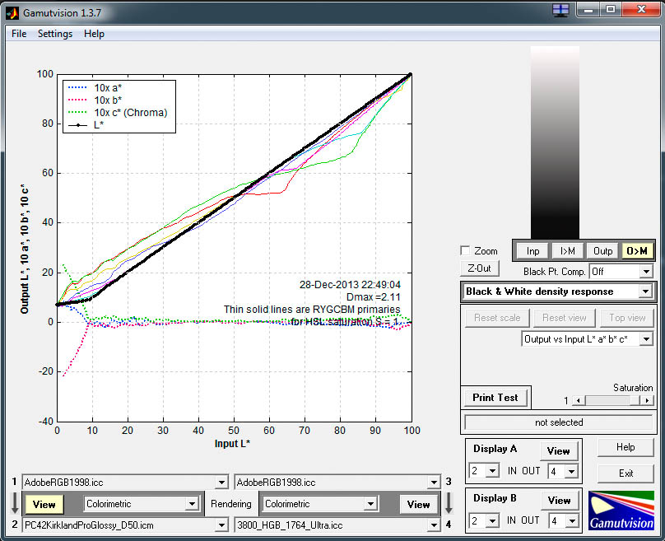This screenshot has width=665, height=541.
Task: Click the monitor icon in the title bar
Action: tap(560, 10)
